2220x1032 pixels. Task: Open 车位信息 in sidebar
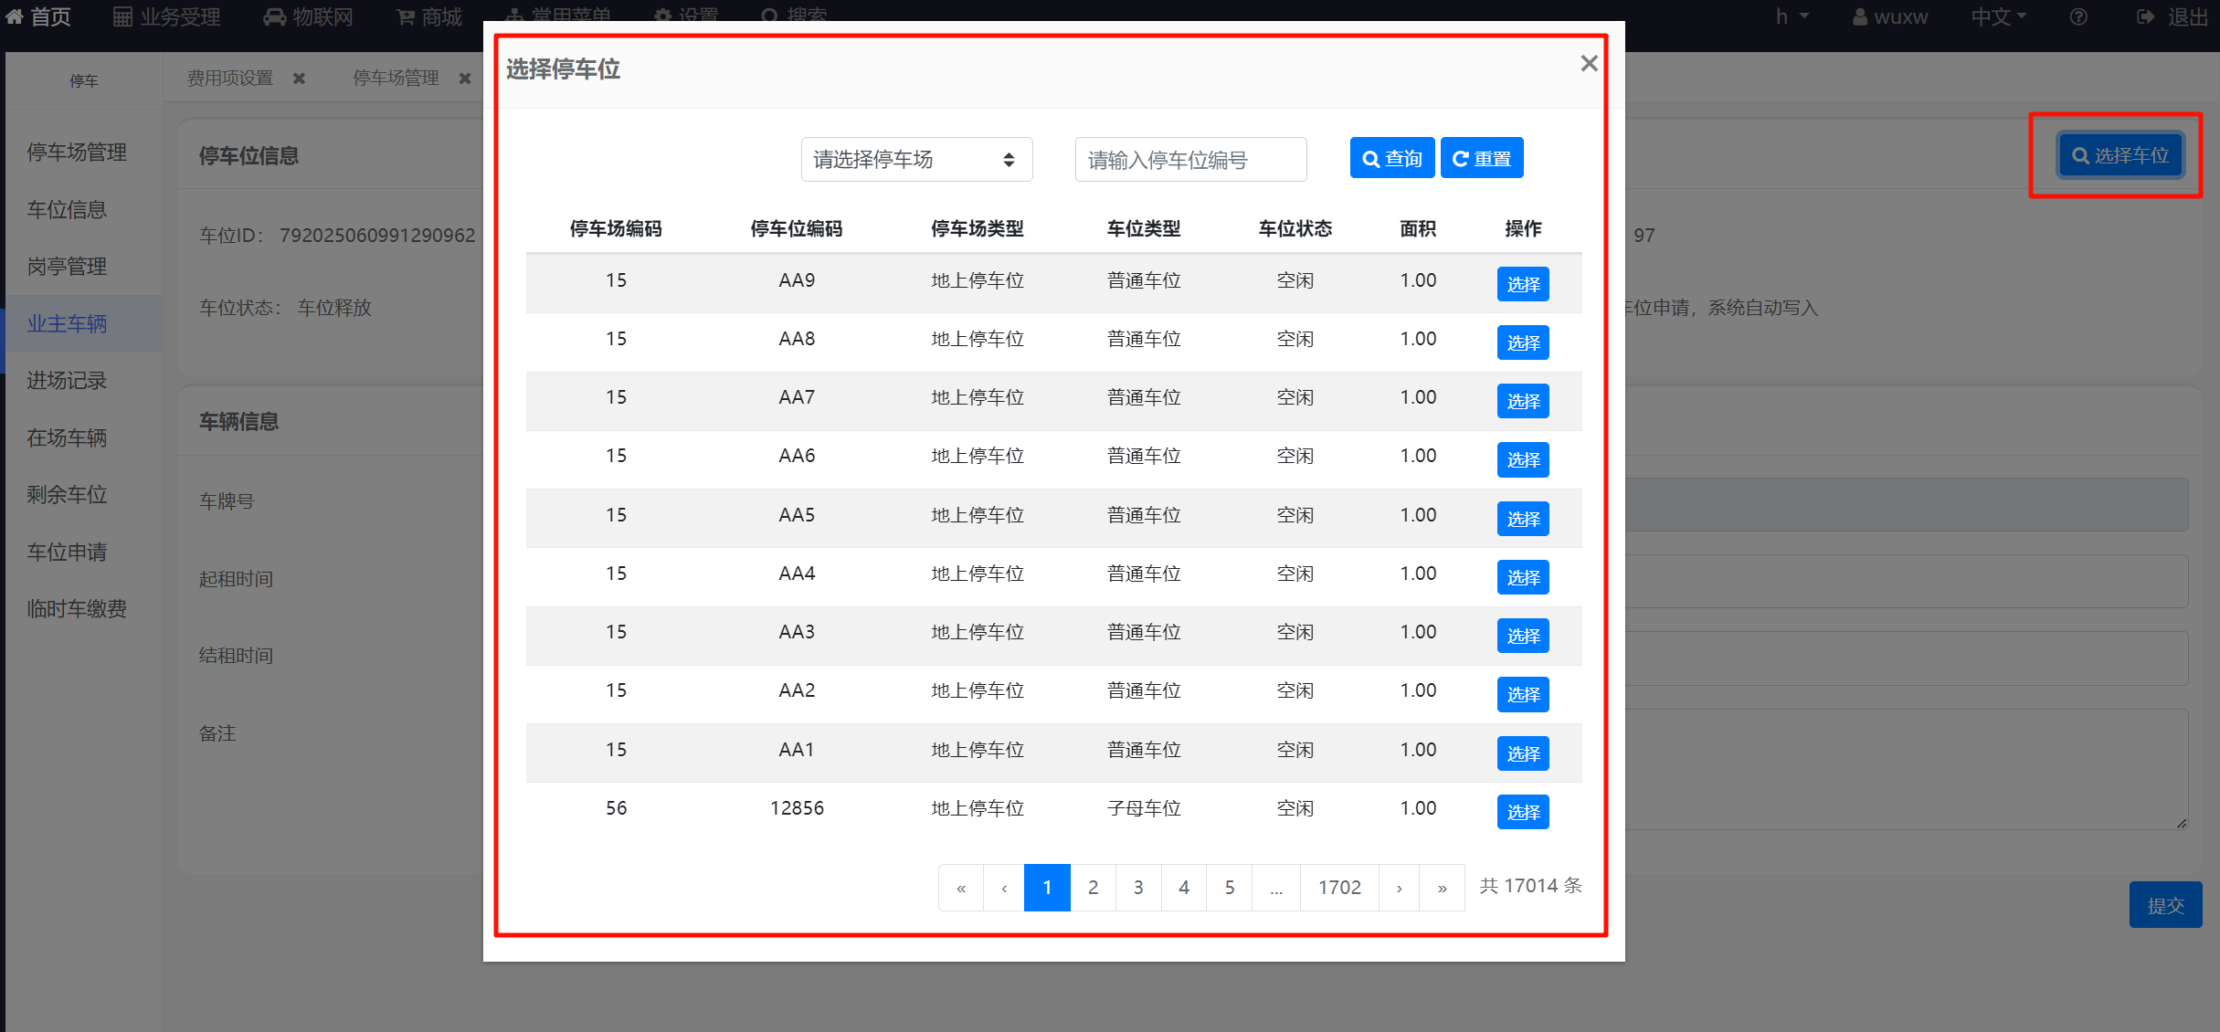[x=67, y=210]
